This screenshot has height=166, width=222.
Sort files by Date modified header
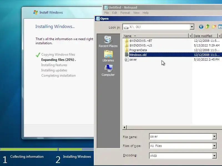[x=205, y=36]
